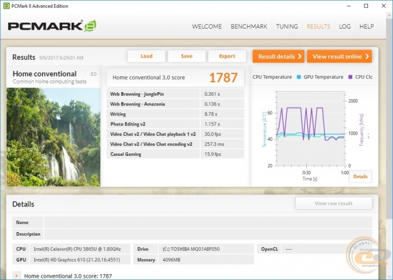Click the Name input field
This screenshot has width=393, height=280.
click(x=208, y=222)
